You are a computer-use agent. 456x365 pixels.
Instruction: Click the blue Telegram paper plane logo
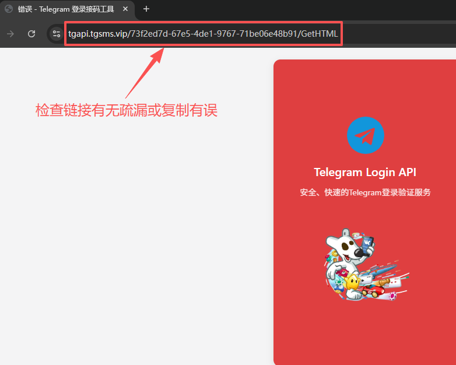coord(365,135)
